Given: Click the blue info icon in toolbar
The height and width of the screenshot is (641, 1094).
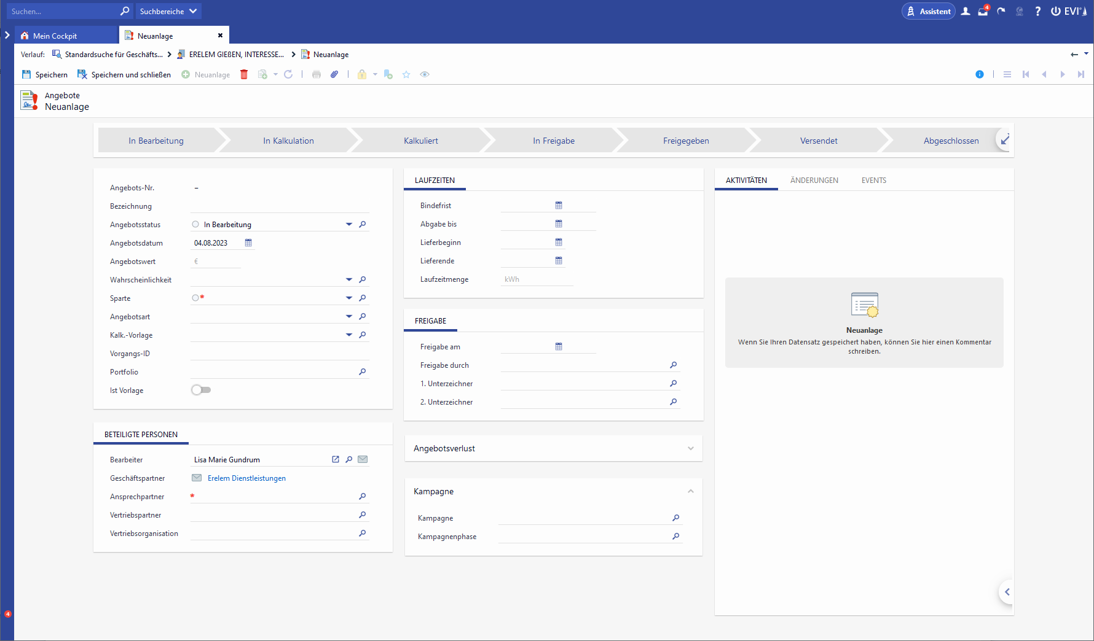Looking at the screenshot, I should 979,74.
